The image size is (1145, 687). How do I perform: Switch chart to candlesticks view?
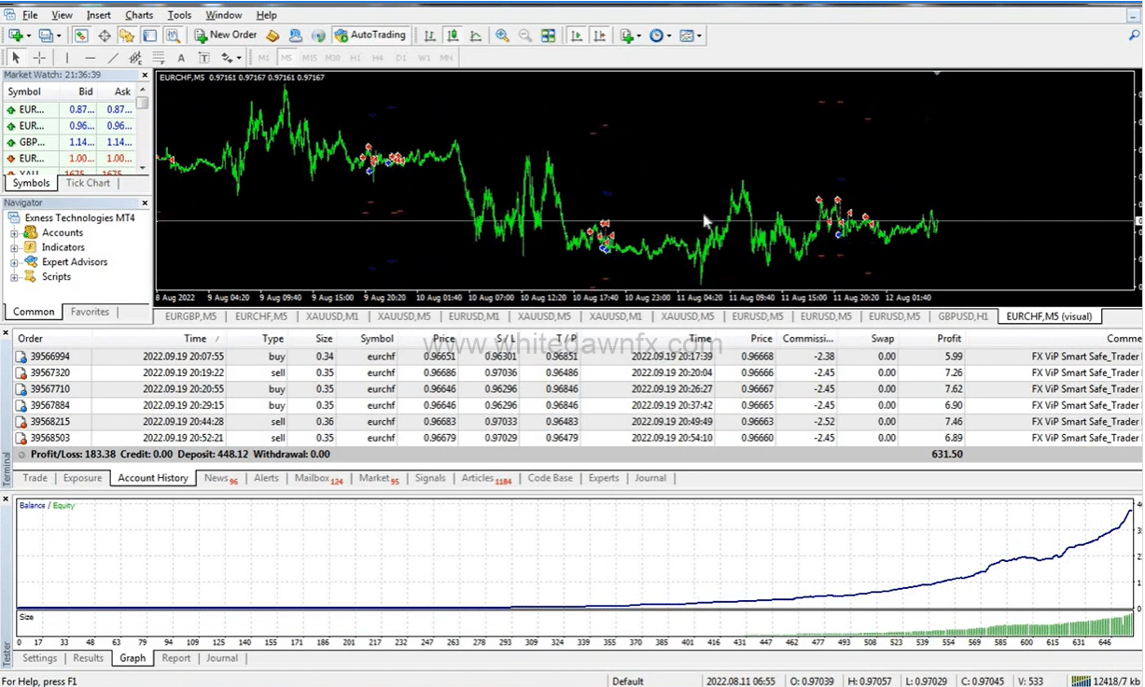click(453, 35)
